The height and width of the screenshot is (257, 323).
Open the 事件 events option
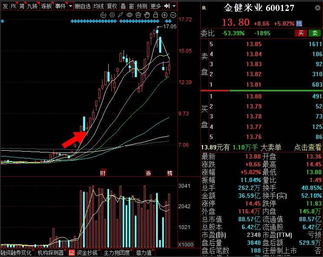(x=60, y=6)
